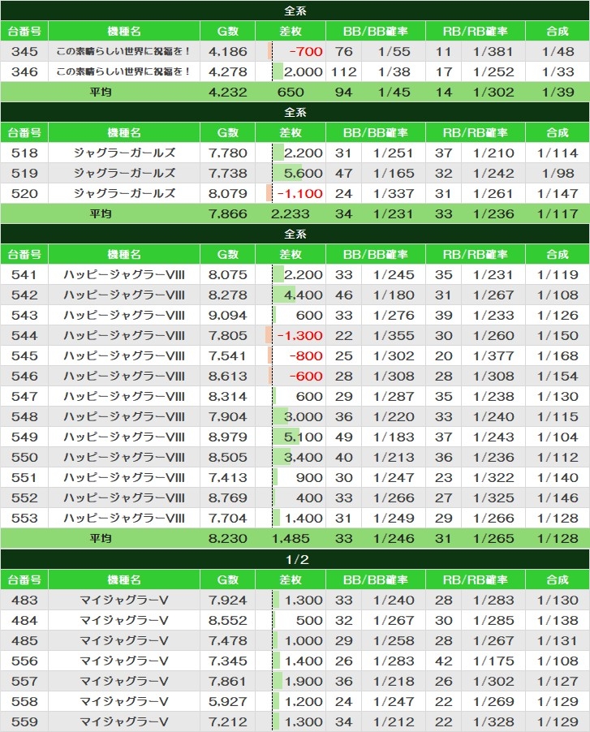Image resolution: width=590 pixels, height=732 pixels.
Task: Select the 2,000 差枚 value for machine 346
Action: (x=303, y=72)
